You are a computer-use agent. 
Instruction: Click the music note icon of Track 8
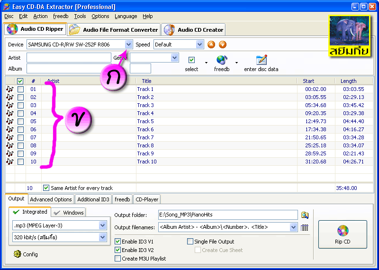coord(10,145)
